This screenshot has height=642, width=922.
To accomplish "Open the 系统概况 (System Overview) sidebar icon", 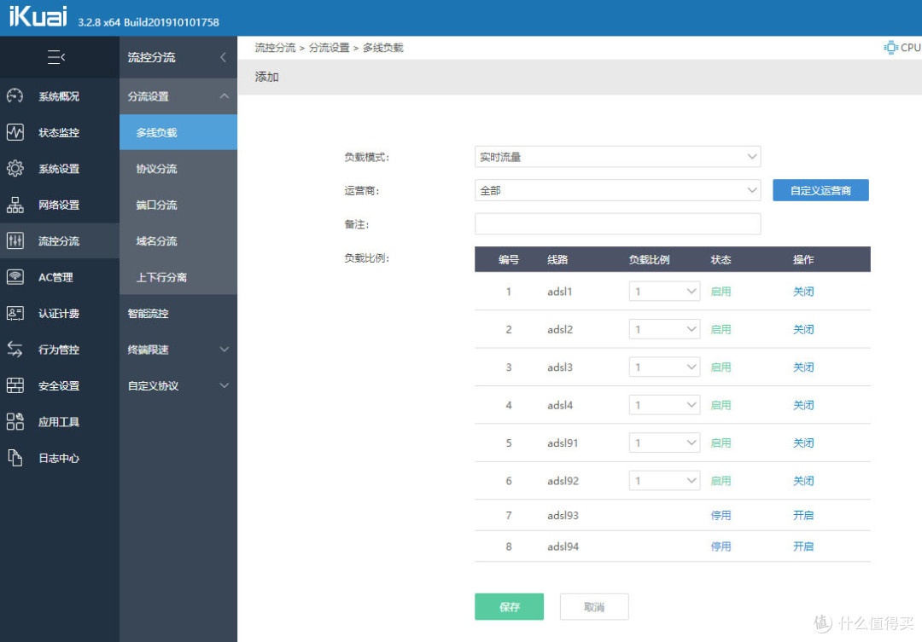I will (x=15, y=96).
